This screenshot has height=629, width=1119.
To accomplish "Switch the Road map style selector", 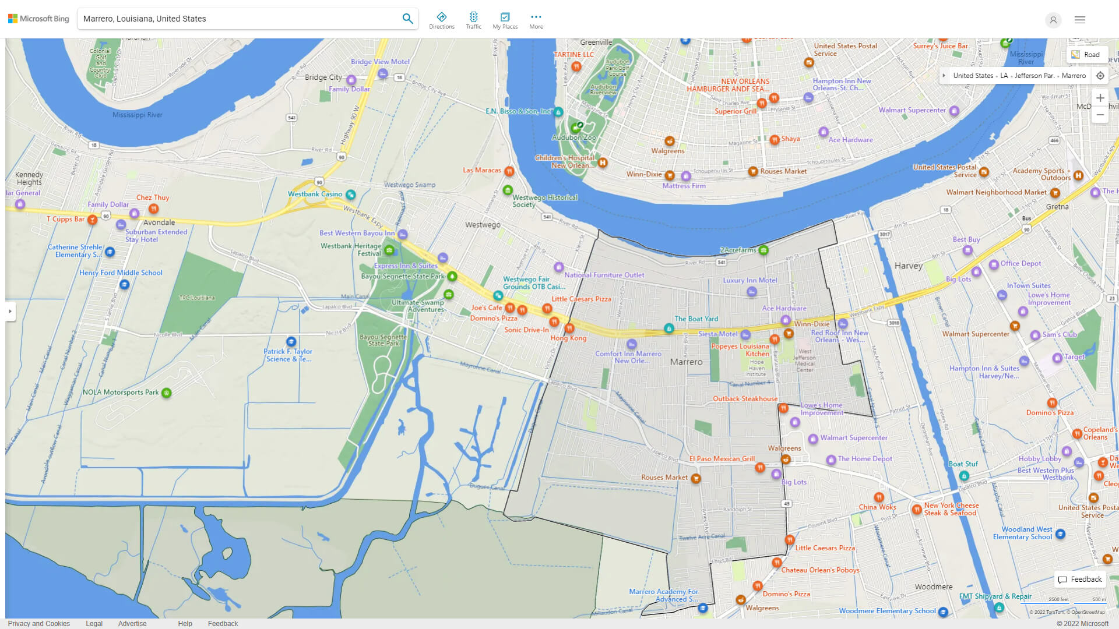I will point(1086,55).
